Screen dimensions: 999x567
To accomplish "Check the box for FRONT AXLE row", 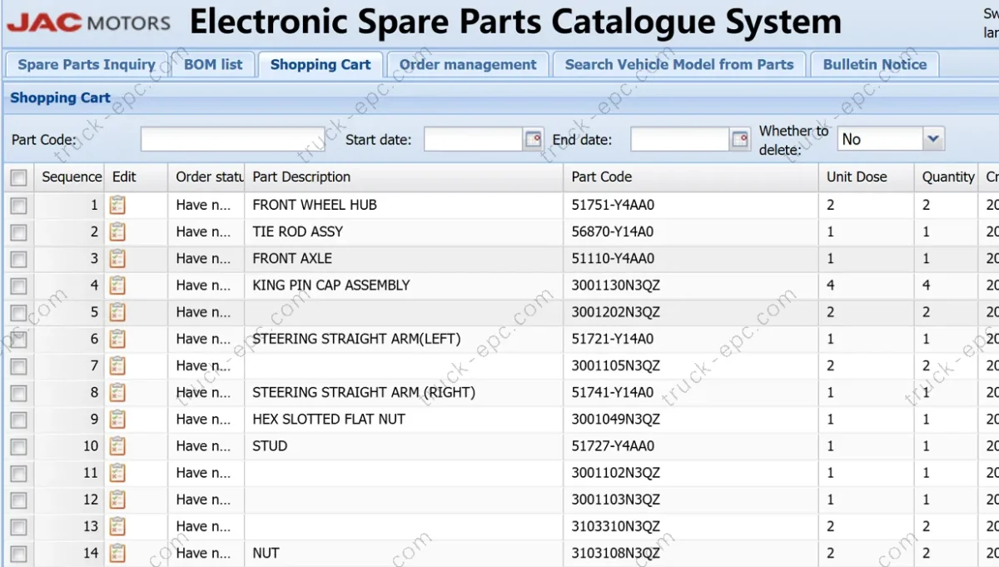I will (x=18, y=259).
